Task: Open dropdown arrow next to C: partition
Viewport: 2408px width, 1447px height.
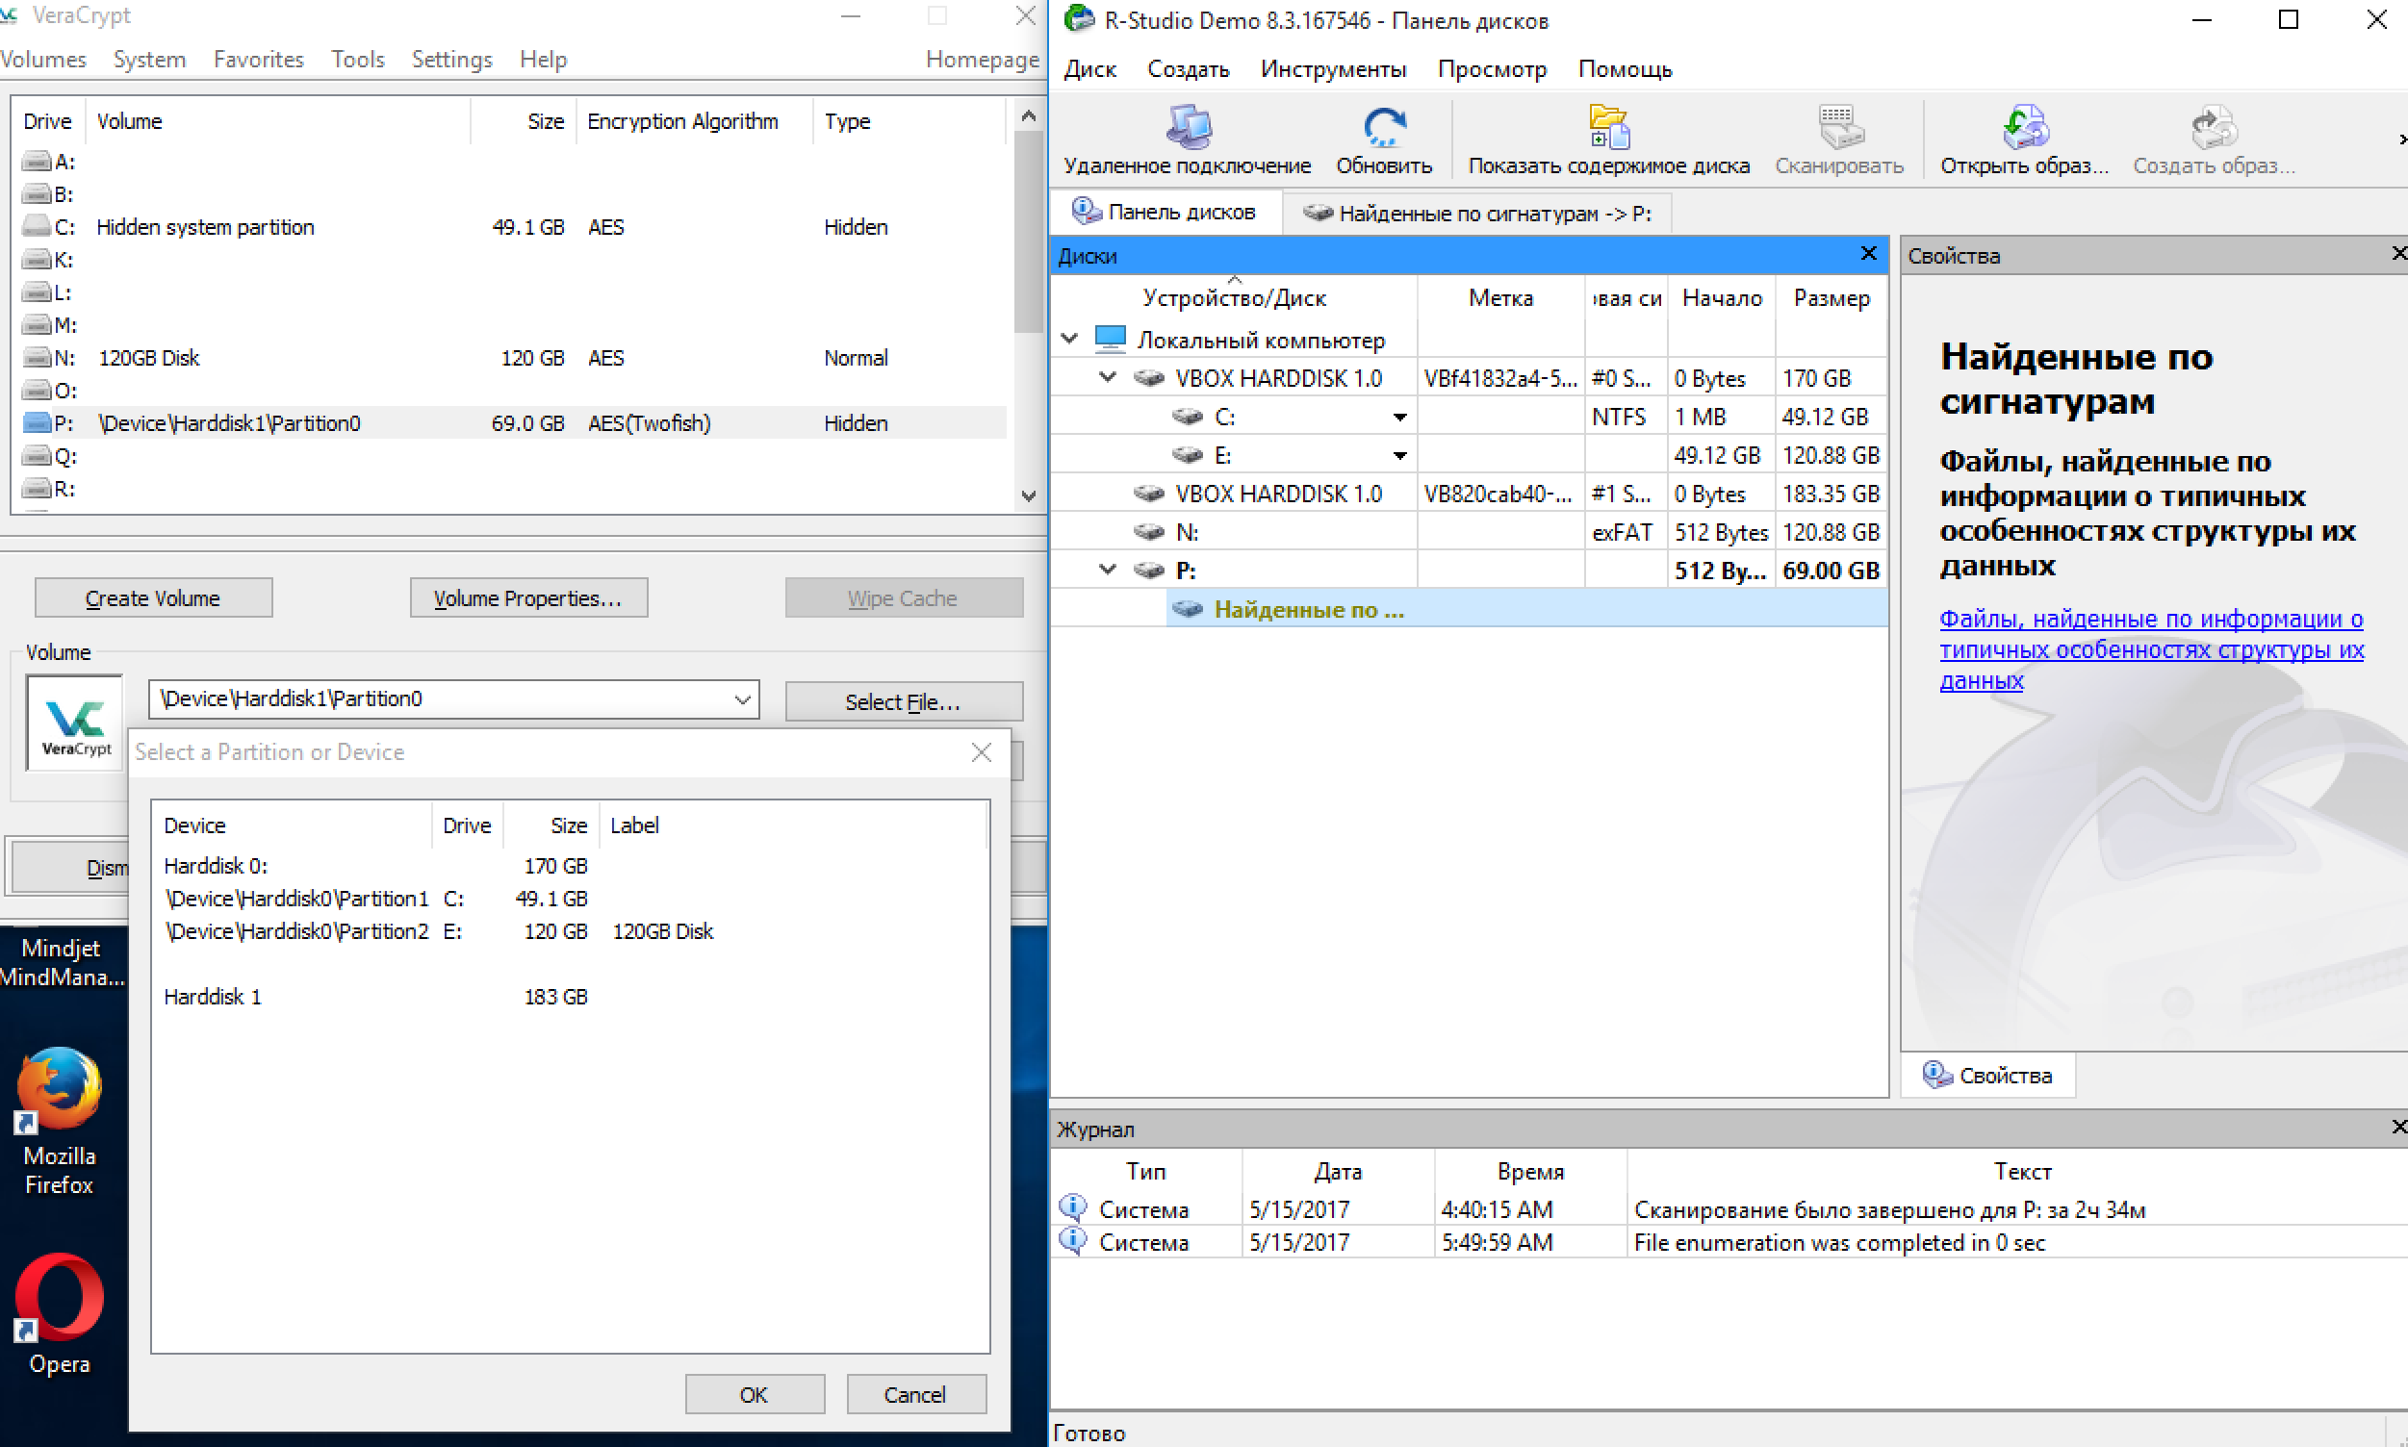Action: [1399, 418]
